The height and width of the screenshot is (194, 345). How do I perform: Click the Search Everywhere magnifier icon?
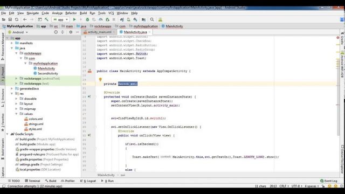[152, 19]
